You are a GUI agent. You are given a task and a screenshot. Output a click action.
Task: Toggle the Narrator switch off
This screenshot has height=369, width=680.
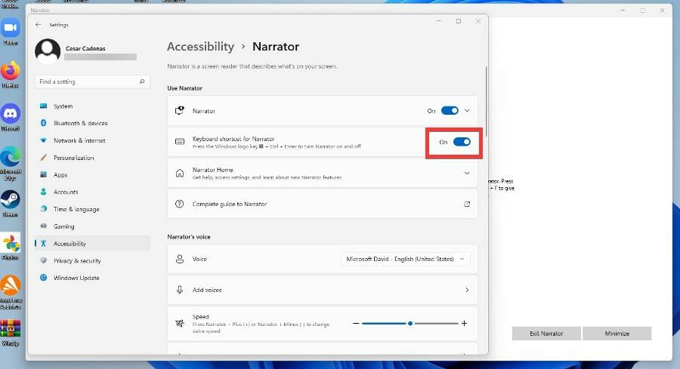(x=450, y=110)
